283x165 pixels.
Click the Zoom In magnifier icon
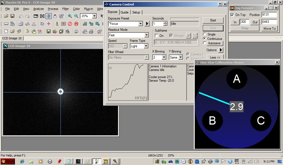70,16
